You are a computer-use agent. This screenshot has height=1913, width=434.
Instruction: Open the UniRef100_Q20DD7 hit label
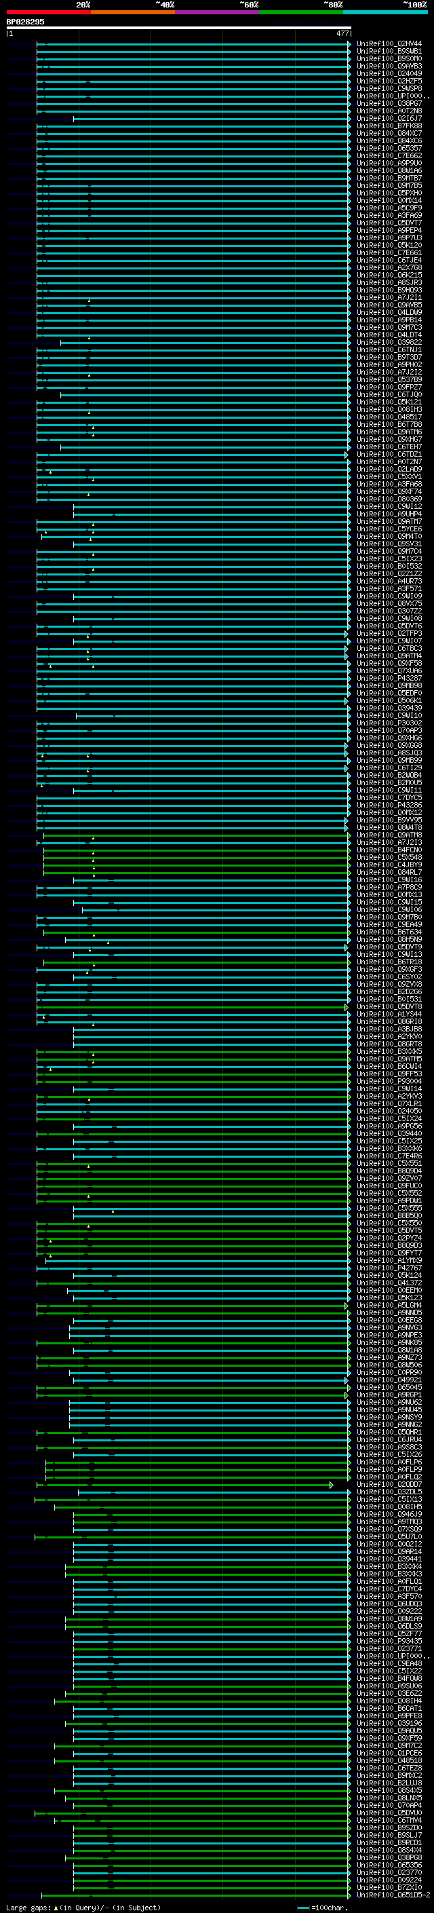click(x=389, y=1485)
